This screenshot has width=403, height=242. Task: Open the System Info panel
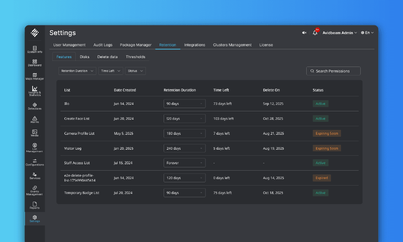35,49
